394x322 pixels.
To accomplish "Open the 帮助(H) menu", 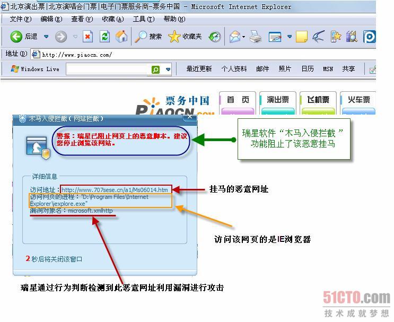I will pyautogui.click(x=174, y=19).
